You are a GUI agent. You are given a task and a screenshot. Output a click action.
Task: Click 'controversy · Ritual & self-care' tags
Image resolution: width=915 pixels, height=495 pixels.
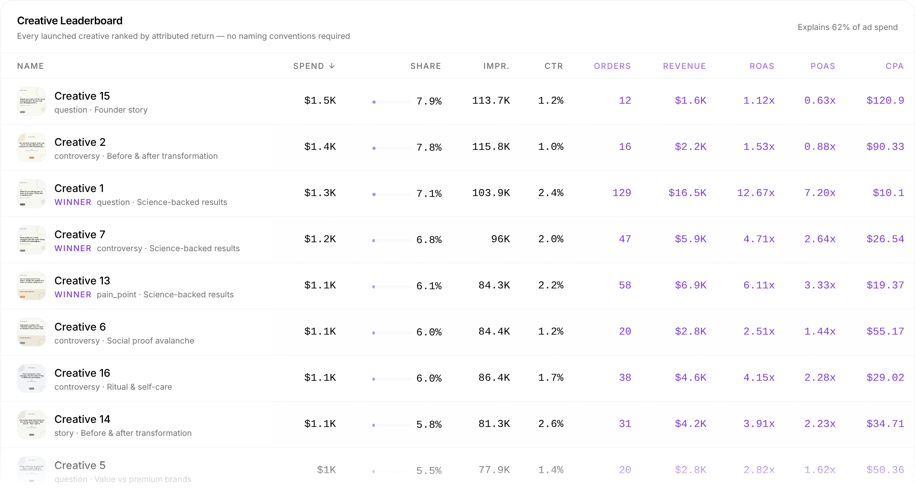click(113, 387)
